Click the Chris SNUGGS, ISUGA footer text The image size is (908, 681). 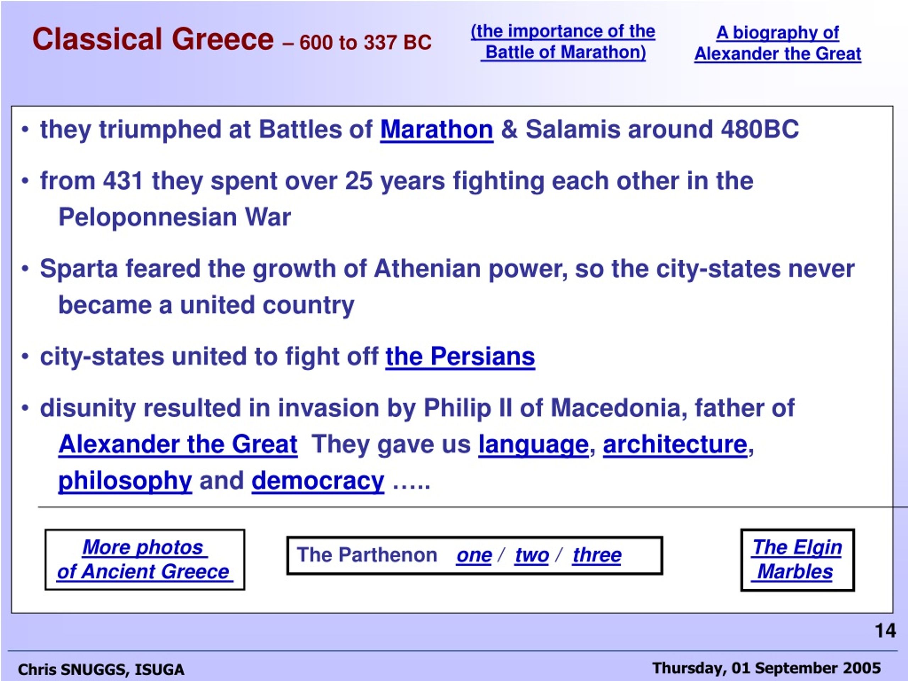(101, 670)
